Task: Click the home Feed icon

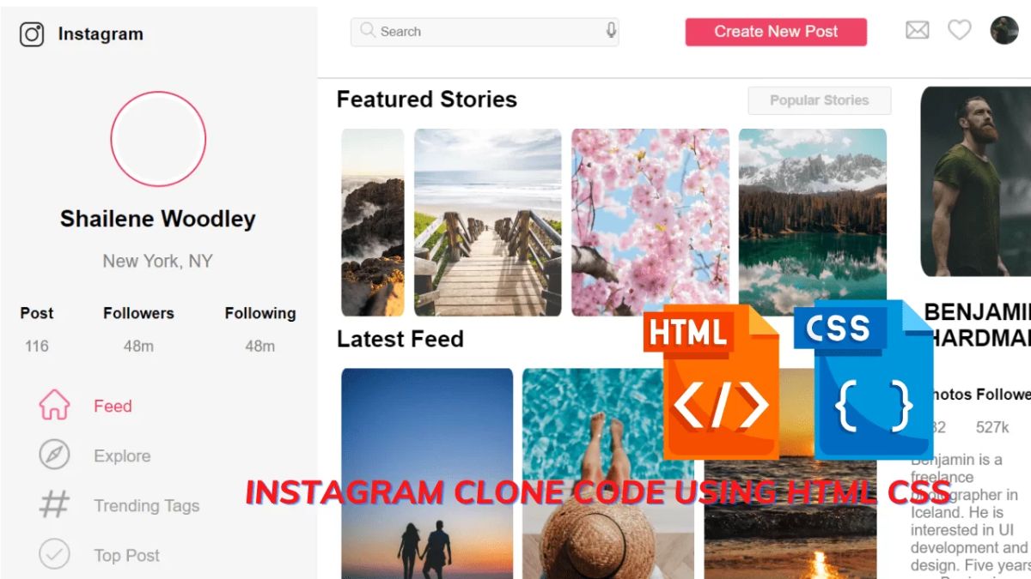Action: click(x=54, y=405)
